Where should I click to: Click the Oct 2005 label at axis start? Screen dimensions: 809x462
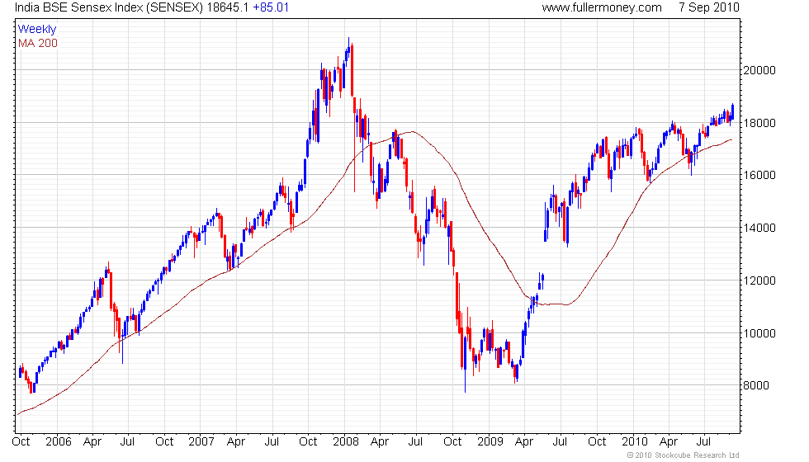tap(21, 441)
